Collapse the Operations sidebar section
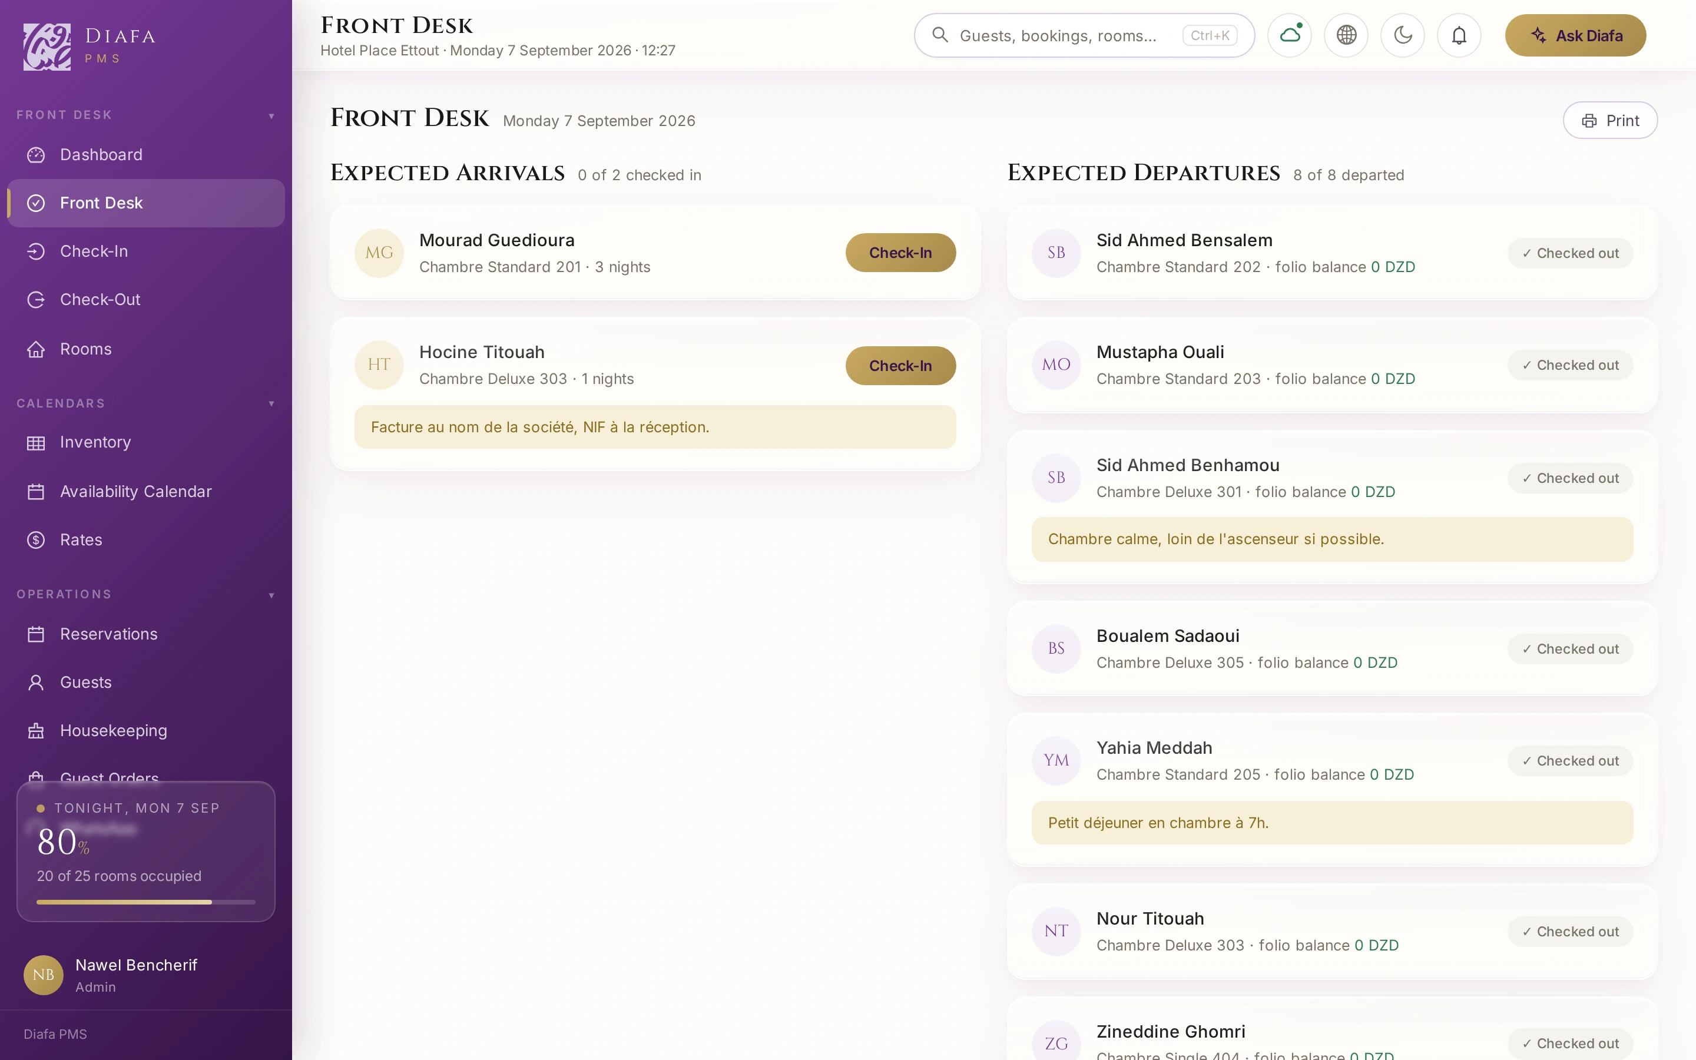The image size is (1696, 1060). tap(271, 596)
